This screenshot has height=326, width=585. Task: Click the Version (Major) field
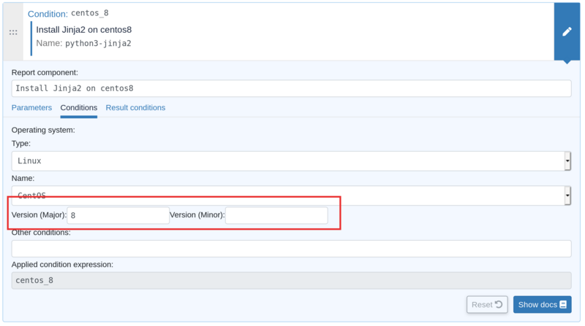point(118,215)
